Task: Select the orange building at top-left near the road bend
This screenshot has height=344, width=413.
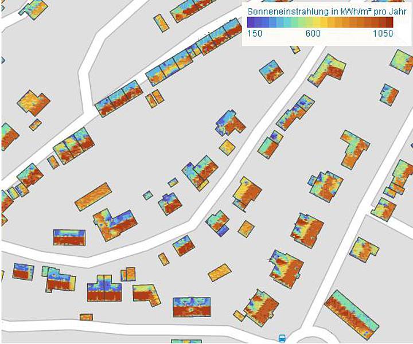Action: point(33,102)
